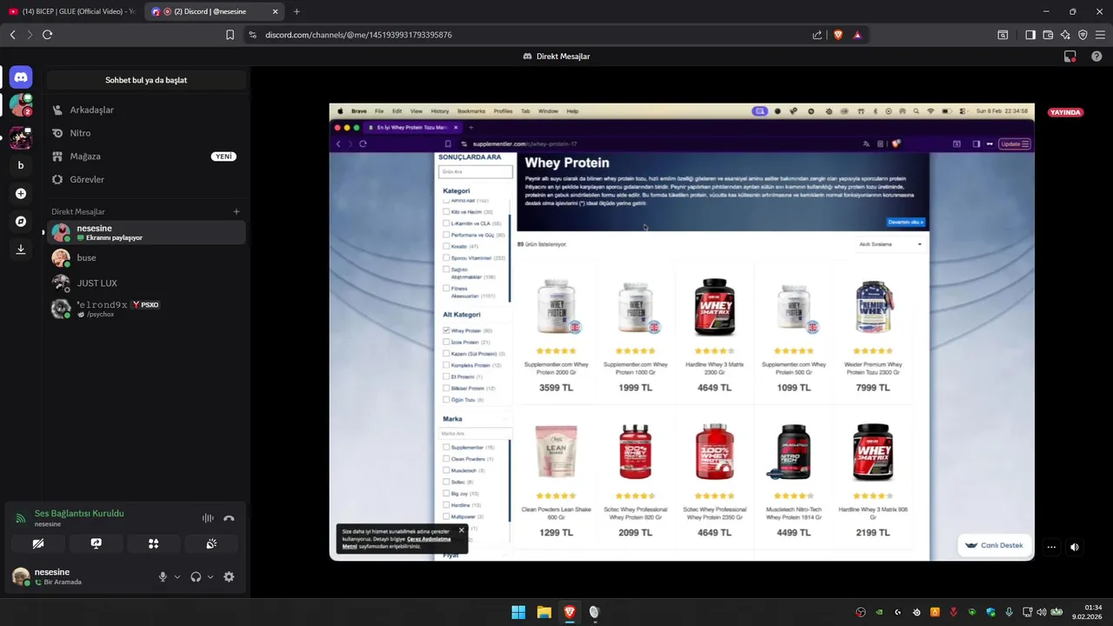Screen dimensions: 1113x626
Task: Click the shared screen stream video
Action: point(682,332)
